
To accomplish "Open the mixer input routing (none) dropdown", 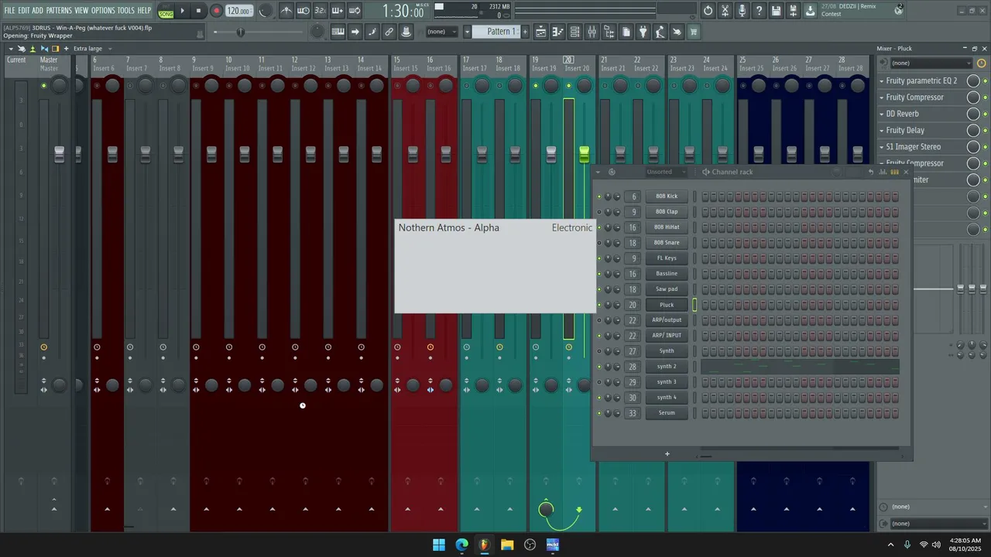I will pos(931,63).
